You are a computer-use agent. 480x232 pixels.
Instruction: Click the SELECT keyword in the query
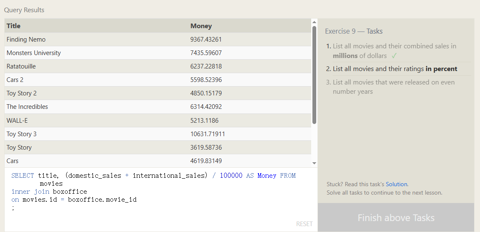(x=23, y=175)
